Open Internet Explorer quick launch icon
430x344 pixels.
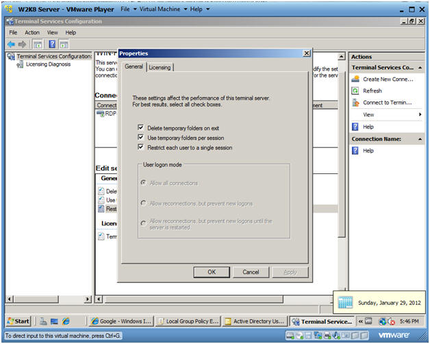pyautogui.click(x=66, y=321)
